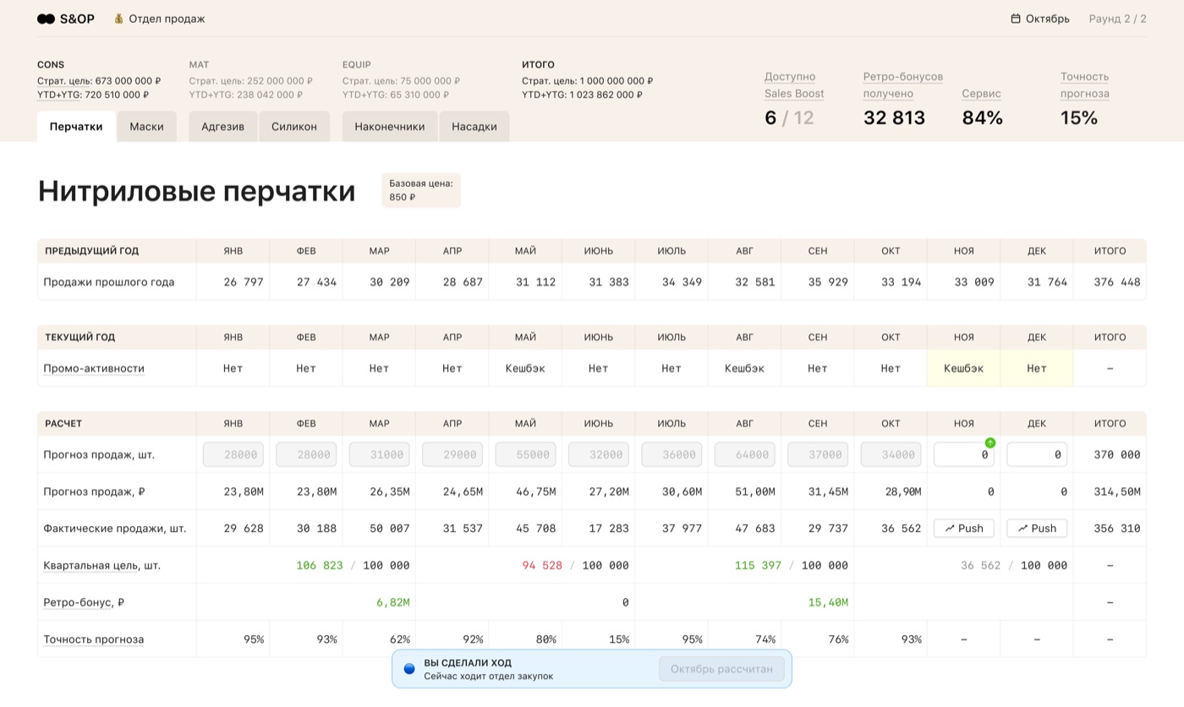1184x707 pixels.
Task: Click the disabled ОКТ forecast field 34000
Action: (891, 454)
